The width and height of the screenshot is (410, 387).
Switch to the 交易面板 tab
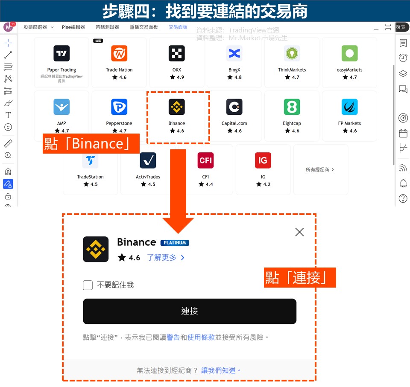point(178,27)
